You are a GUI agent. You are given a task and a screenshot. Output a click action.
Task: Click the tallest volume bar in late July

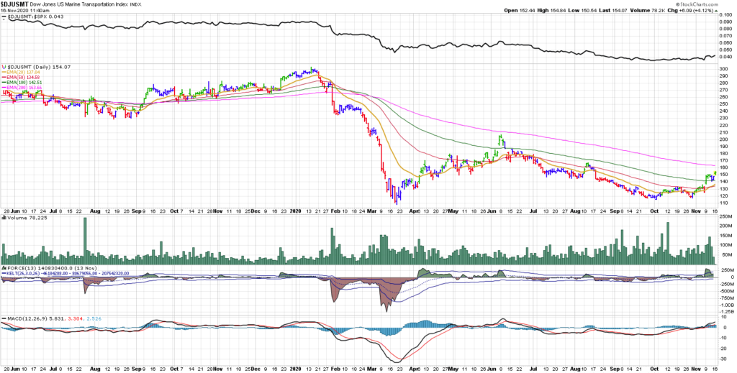click(85, 241)
